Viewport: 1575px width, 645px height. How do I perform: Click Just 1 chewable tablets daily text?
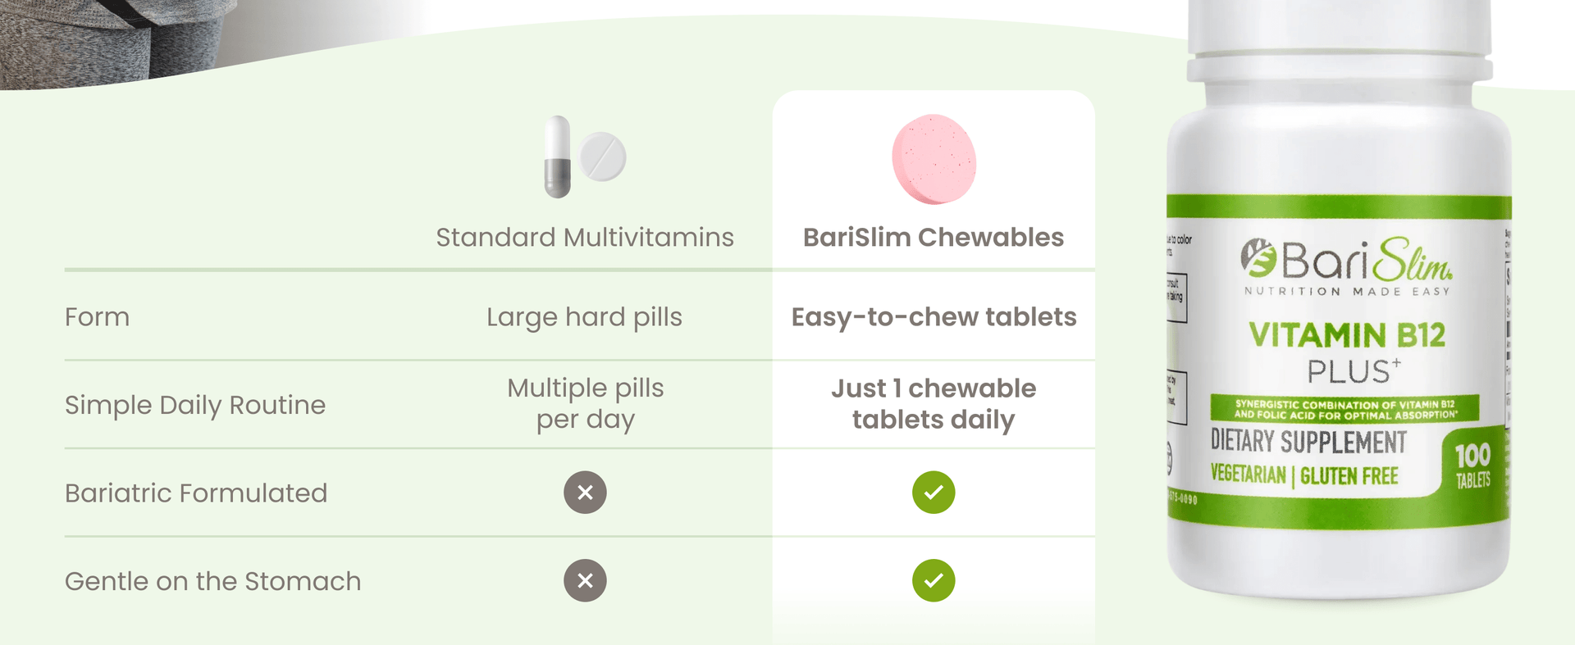point(934,404)
